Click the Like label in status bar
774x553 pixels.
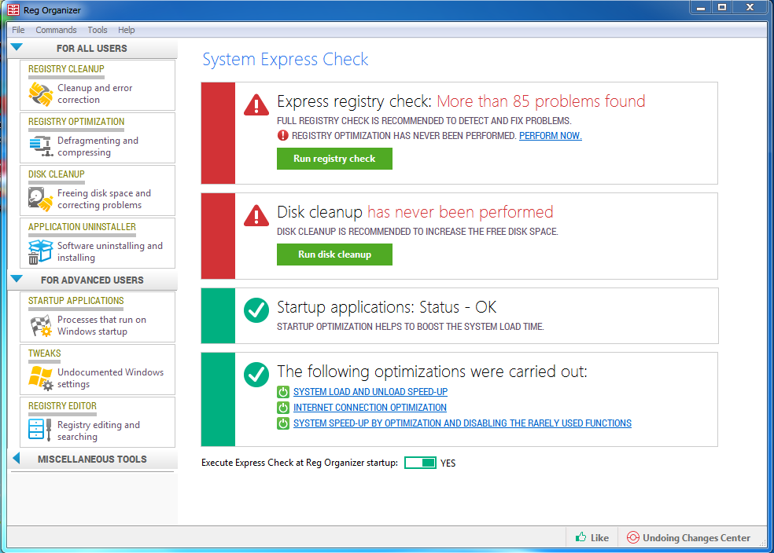pyautogui.click(x=599, y=538)
